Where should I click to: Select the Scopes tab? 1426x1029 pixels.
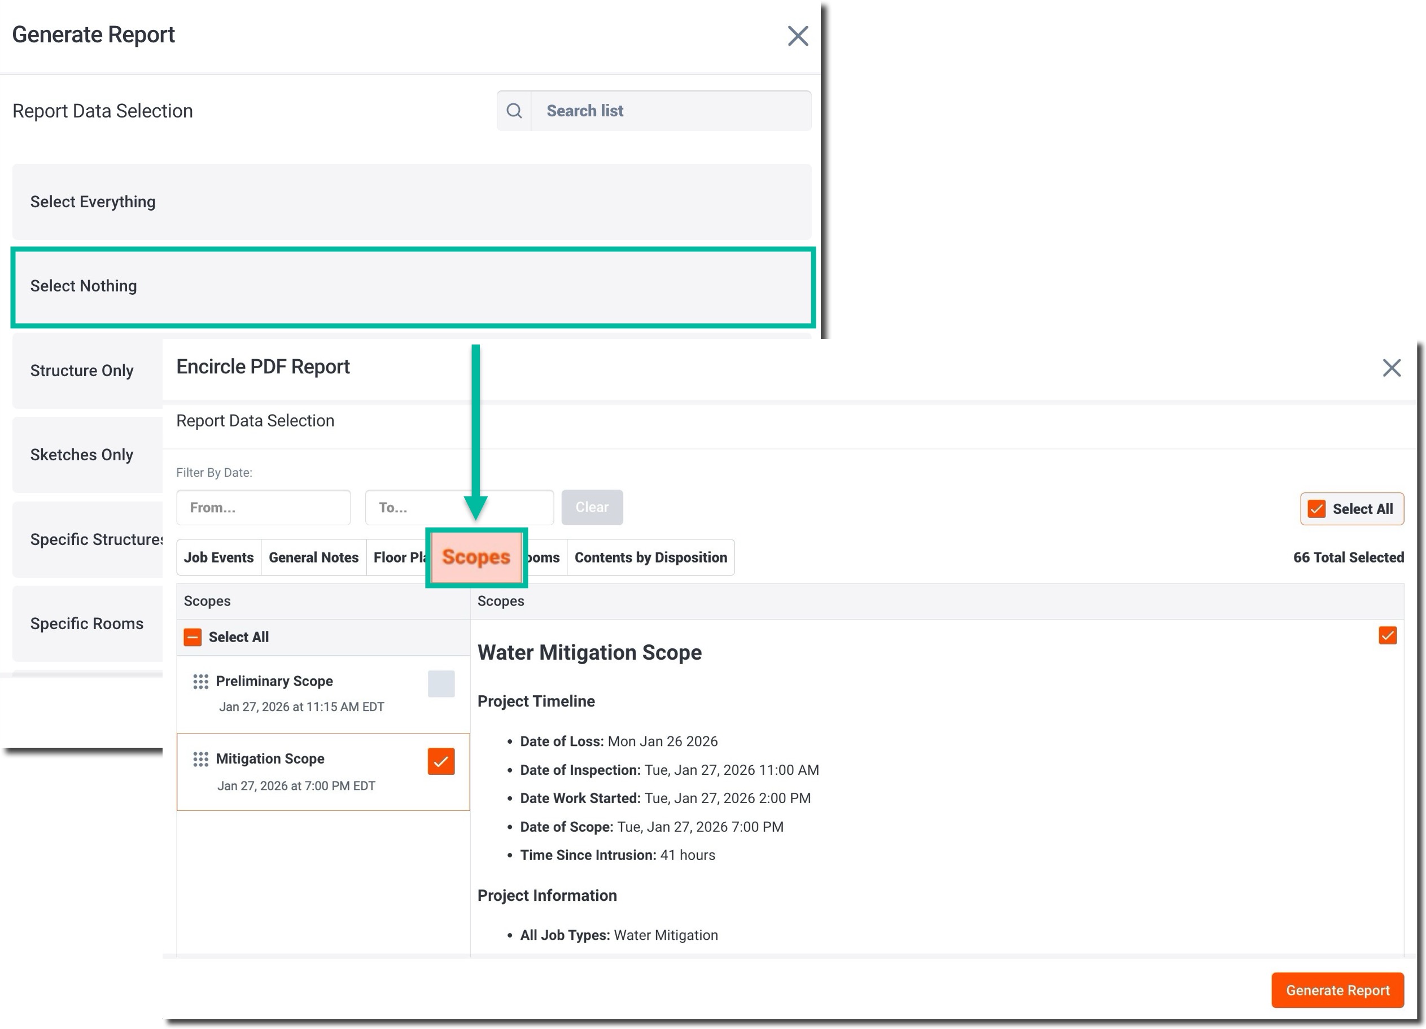[x=476, y=557]
